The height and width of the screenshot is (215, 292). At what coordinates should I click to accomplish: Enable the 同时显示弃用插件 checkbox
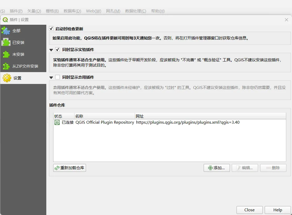(58, 77)
